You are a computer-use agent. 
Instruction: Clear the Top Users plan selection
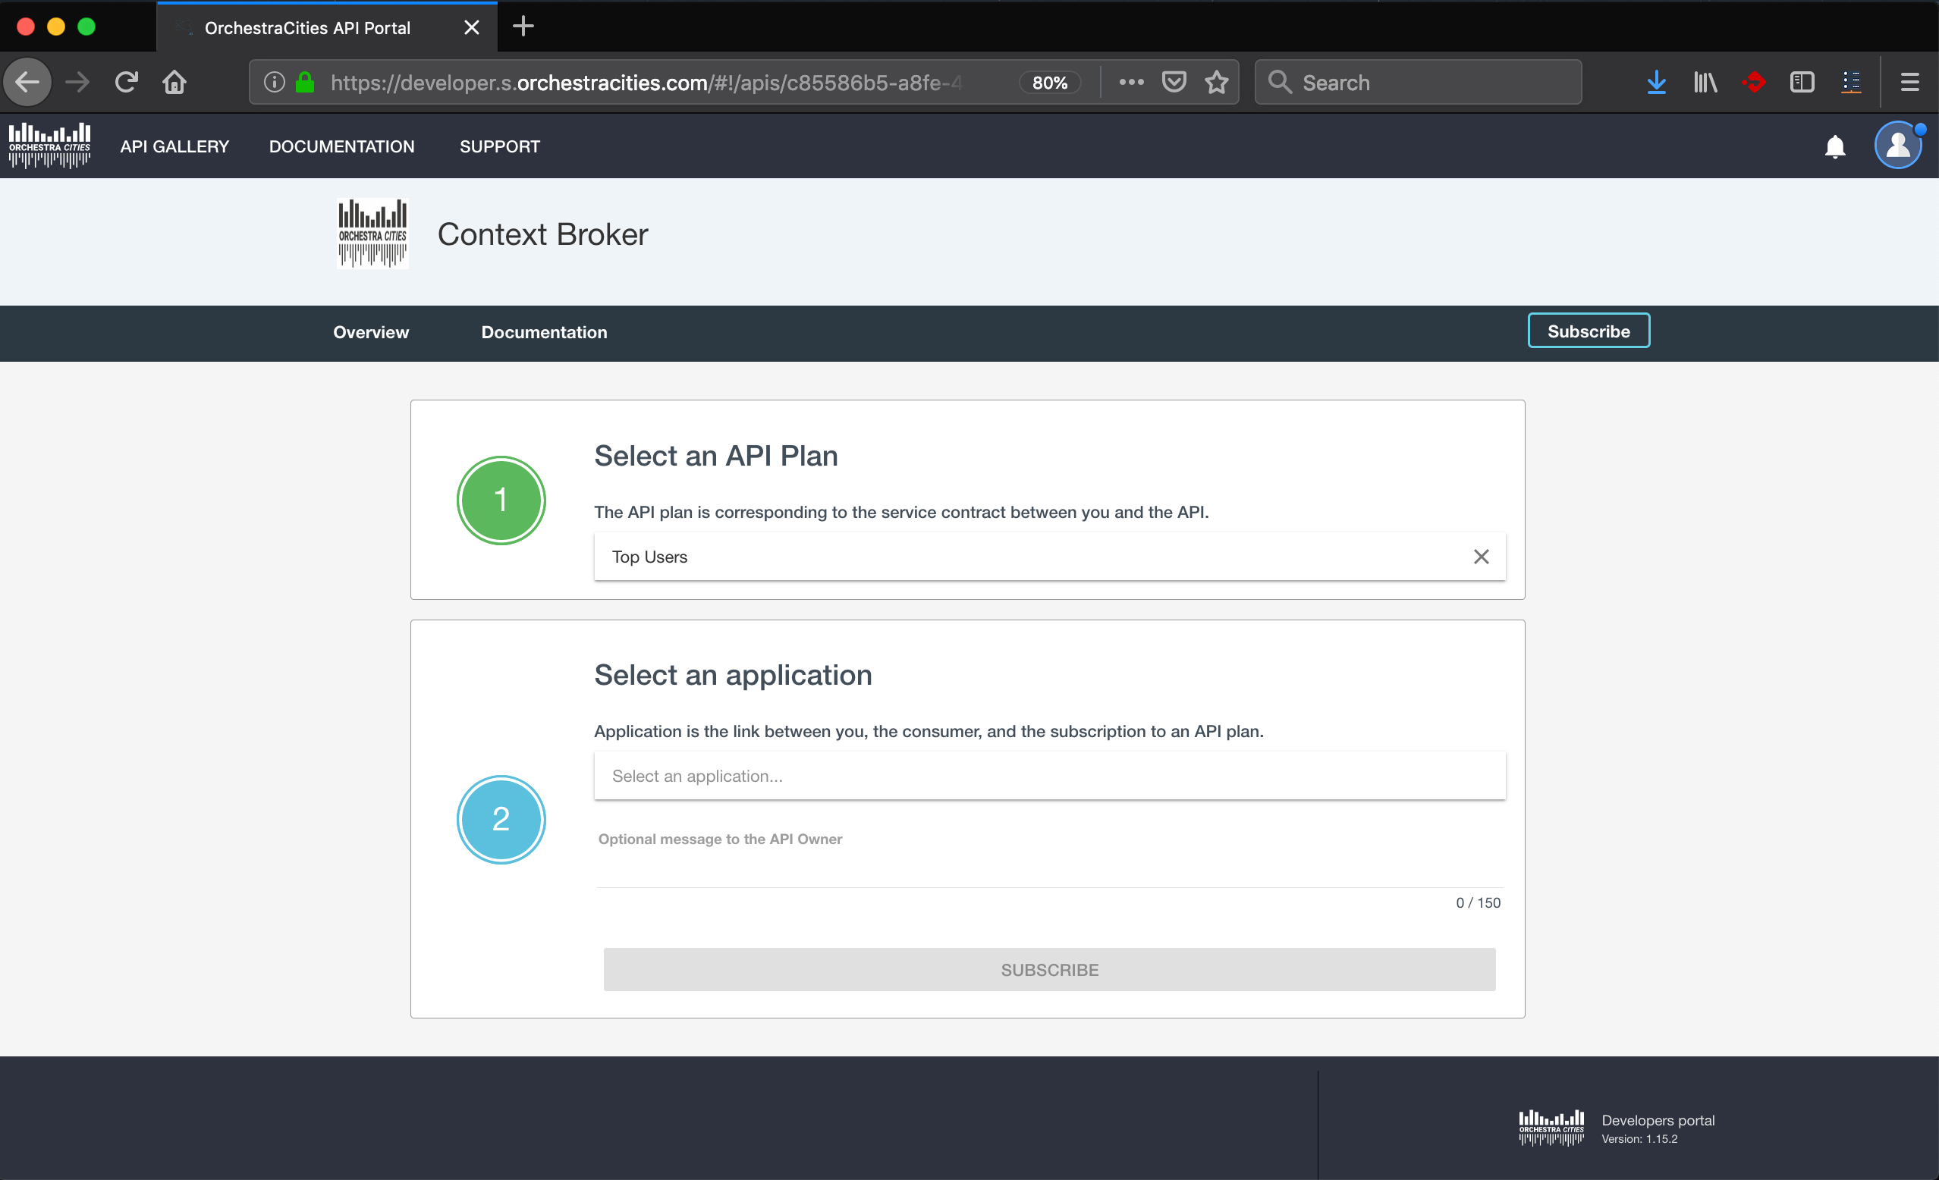coord(1480,556)
